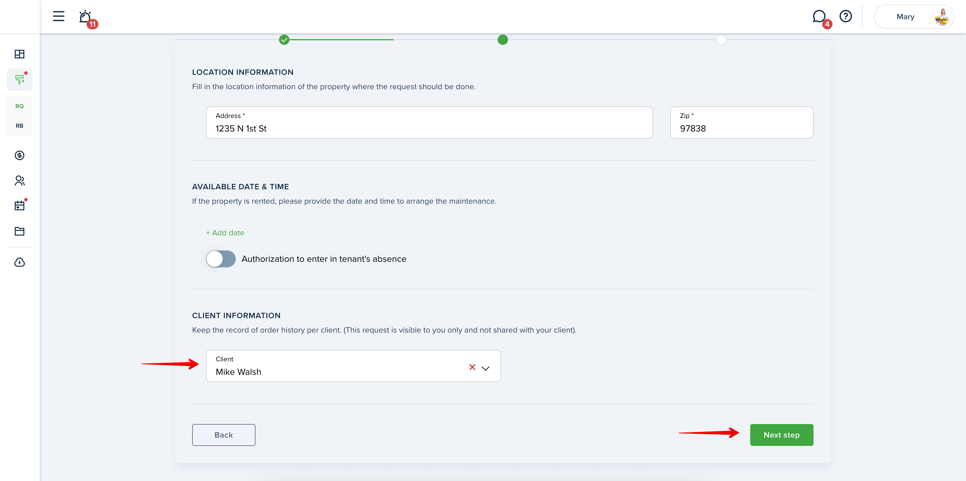Click the Back button
This screenshot has width=966, height=481.
pyautogui.click(x=224, y=435)
